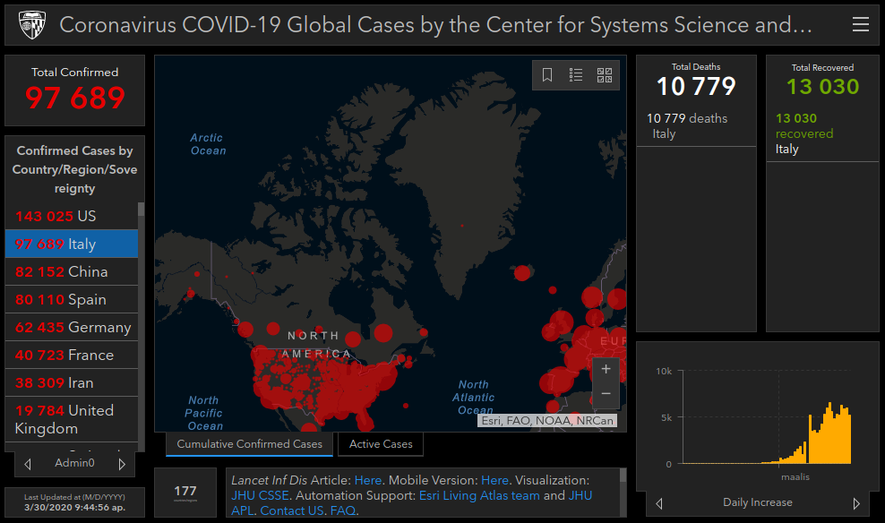
Task: Select US in the country list
Action: click(72, 216)
